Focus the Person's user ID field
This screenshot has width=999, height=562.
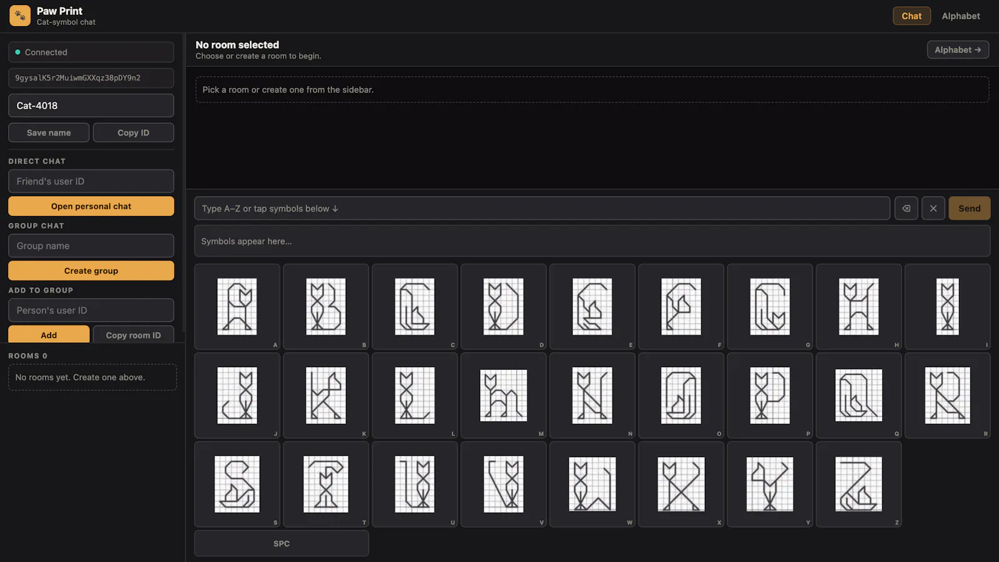pyautogui.click(x=91, y=310)
